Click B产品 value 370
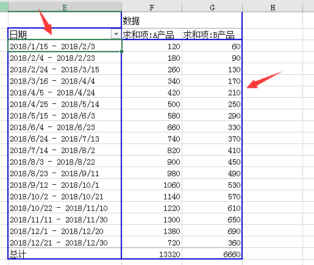The height and width of the screenshot is (265, 314). pos(212,138)
